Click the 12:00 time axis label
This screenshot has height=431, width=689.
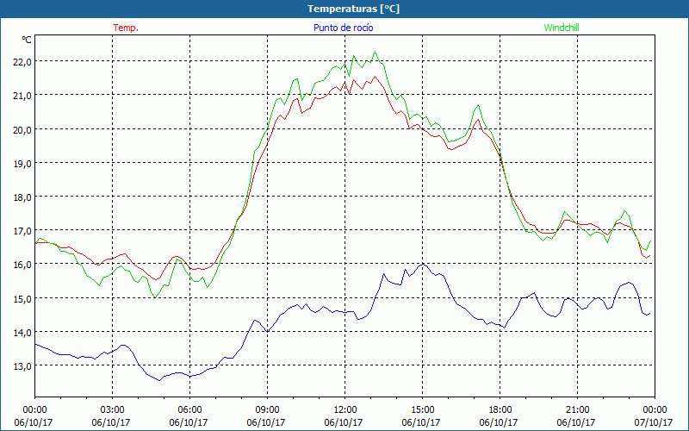point(345,409)
